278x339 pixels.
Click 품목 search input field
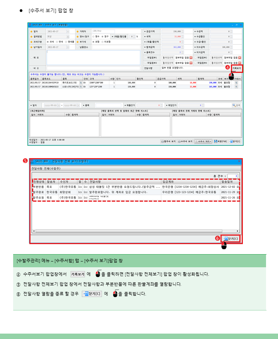[108, 105]
